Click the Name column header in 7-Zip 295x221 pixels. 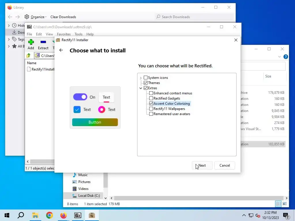click(32, 63)
